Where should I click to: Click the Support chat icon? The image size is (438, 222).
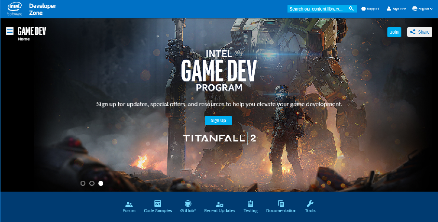click(363, 9)
